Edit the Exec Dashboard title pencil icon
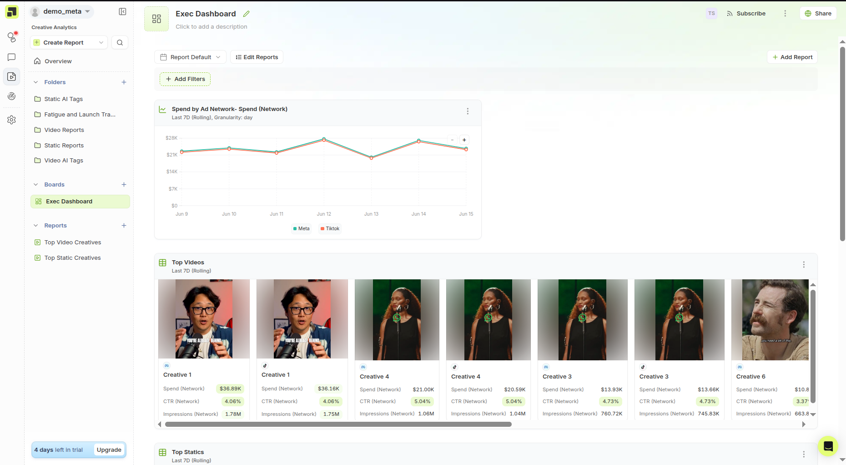The height and width of the screenshot is (465, 846). click(246, 14)
